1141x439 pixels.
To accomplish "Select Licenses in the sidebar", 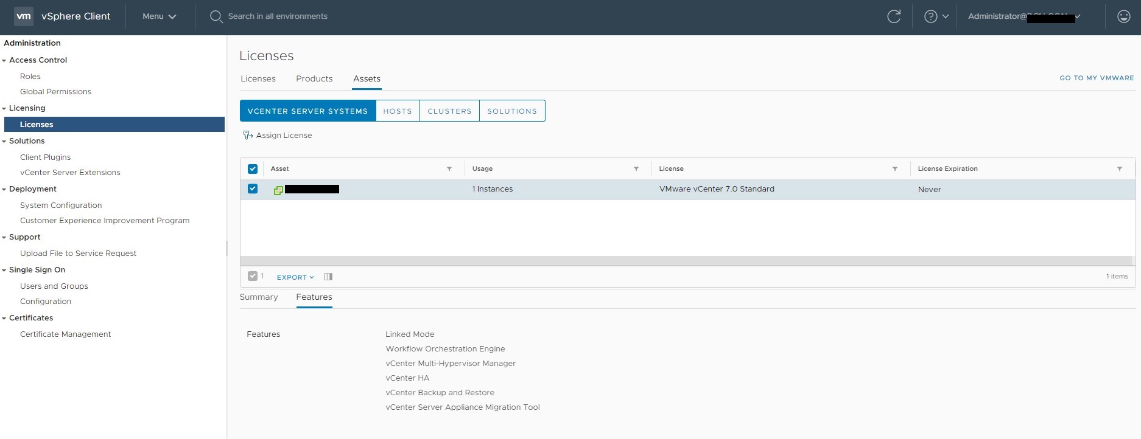I will (x=114, y=125).
